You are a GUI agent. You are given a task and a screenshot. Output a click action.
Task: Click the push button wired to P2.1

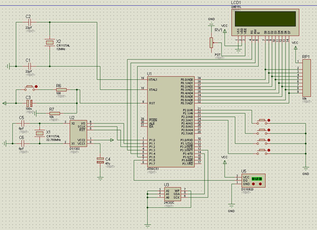pyautogui.click(x=262, y=132)
